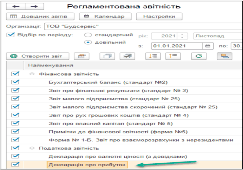Uncheck Звіт малого підприємства скорочений checkbox
243x170 pixels.
coord(15,107)
